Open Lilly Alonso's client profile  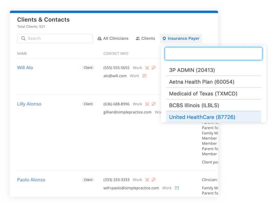[29, 104]
